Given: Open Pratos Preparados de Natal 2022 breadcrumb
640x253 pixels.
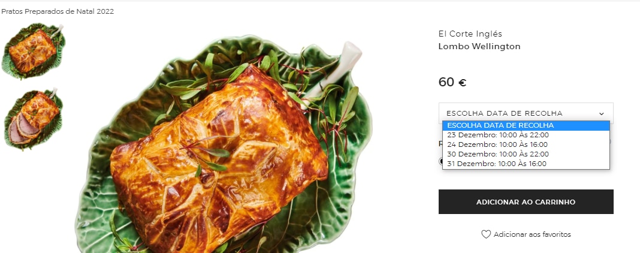Looking at the screenshot, I should tap(58, 11).
